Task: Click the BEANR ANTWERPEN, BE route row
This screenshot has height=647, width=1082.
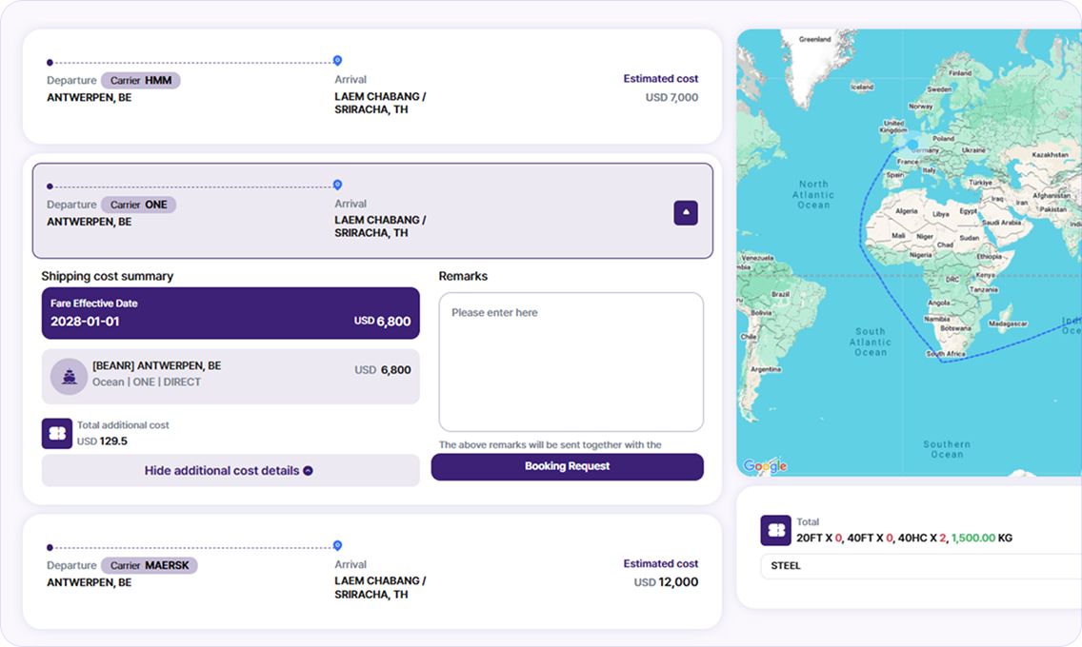Action: [230, 376]
